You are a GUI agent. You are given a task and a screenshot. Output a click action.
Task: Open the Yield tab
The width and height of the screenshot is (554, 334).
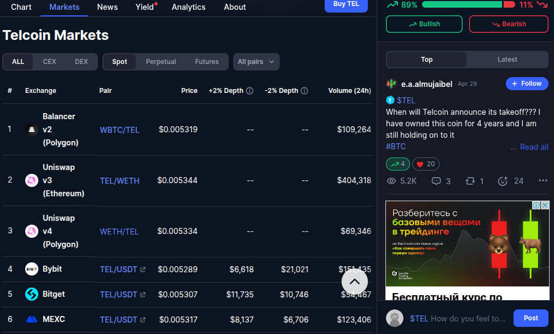tap(145, 7)
